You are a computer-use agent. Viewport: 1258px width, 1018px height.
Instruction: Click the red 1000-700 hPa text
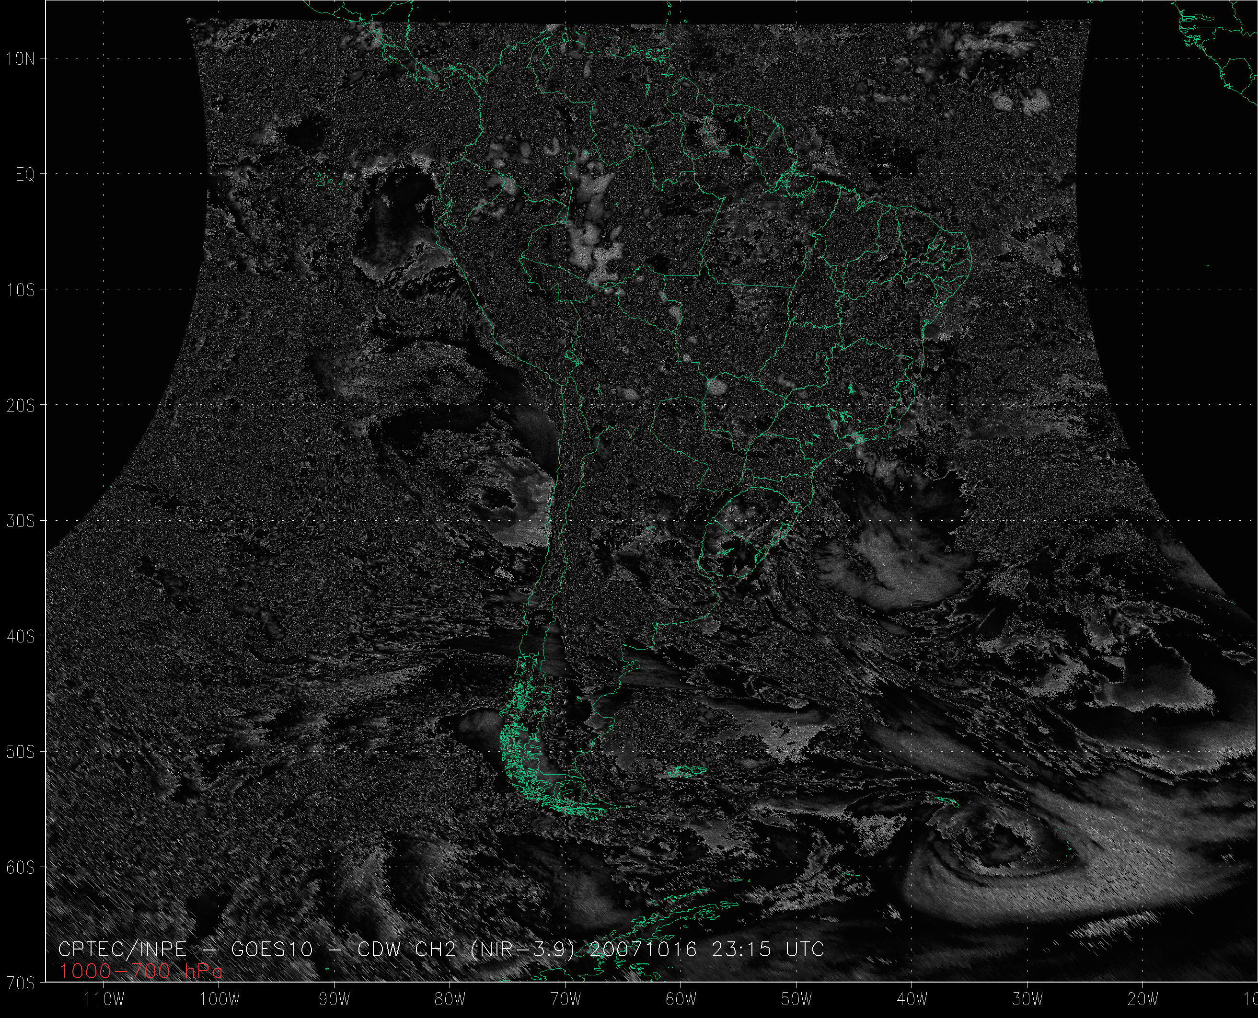click(x=141, y=972)
